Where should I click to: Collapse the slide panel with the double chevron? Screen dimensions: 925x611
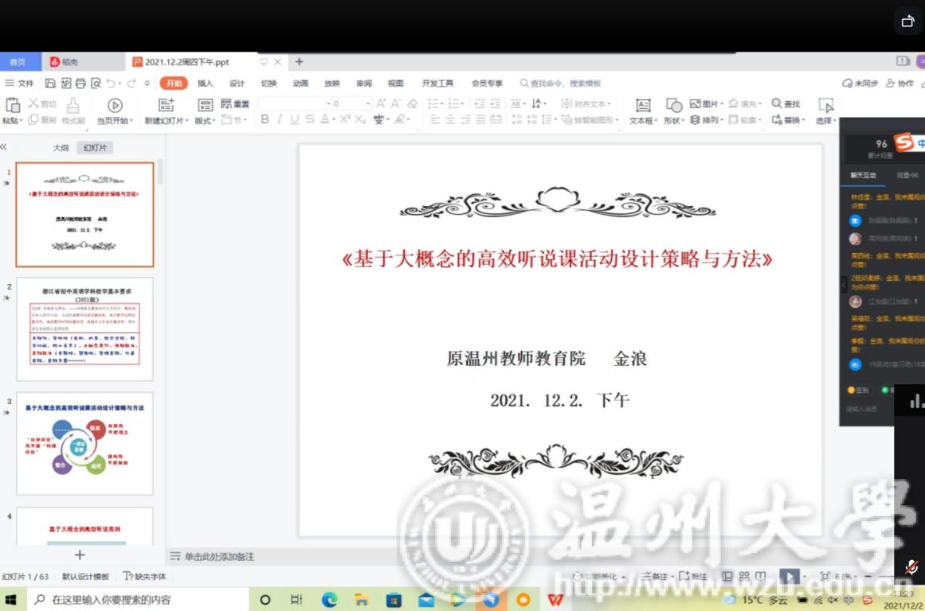tap(3, 146)
